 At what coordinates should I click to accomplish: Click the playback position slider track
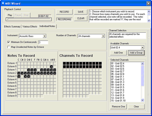pos(28,19)
